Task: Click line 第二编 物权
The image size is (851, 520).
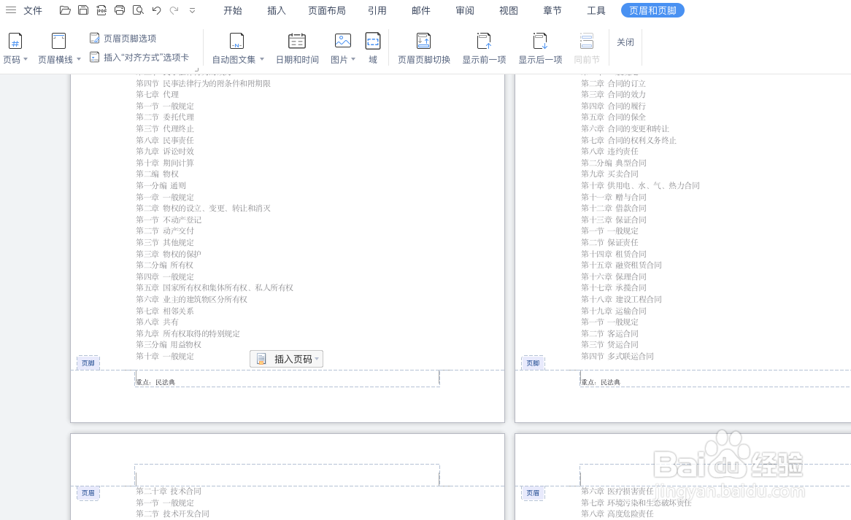Action: (x=157, y=174)
